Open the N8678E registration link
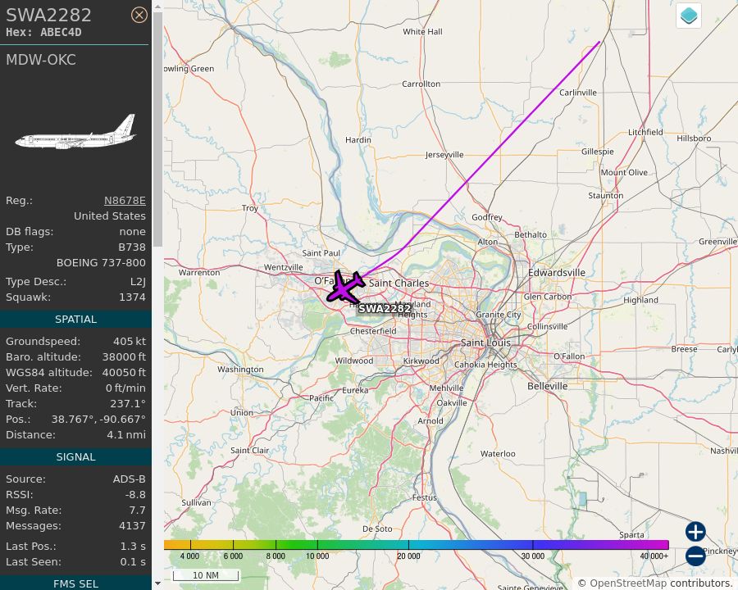 tap(125, 200)
